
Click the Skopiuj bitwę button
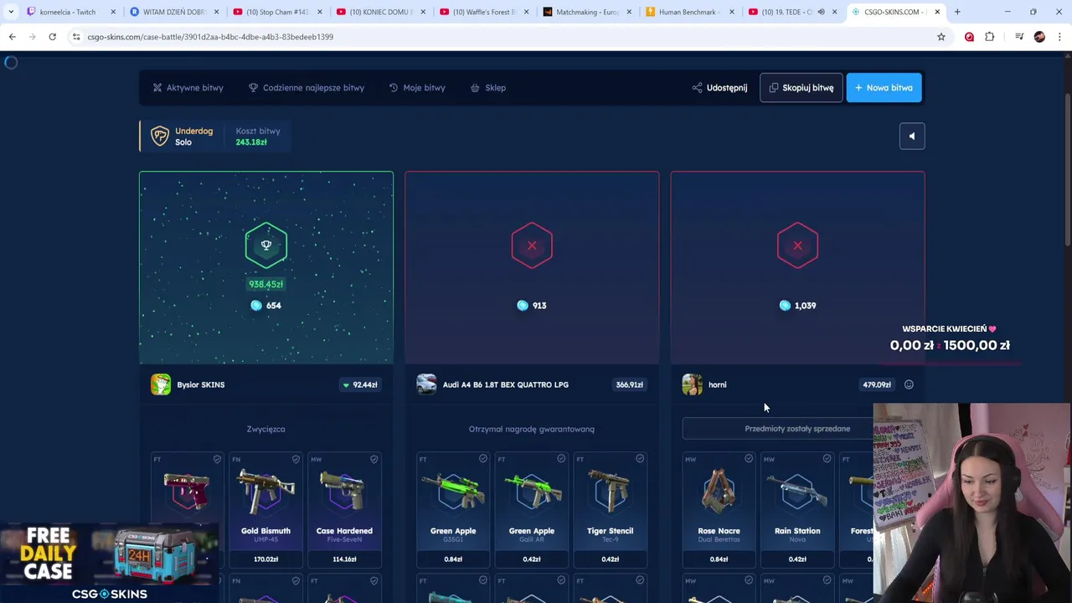pyautogui.click(x=801, y=88)
